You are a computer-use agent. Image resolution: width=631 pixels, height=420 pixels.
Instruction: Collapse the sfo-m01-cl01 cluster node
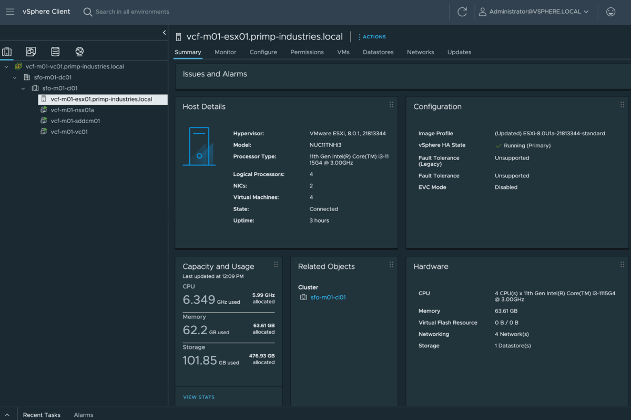[x=23, y=88]
